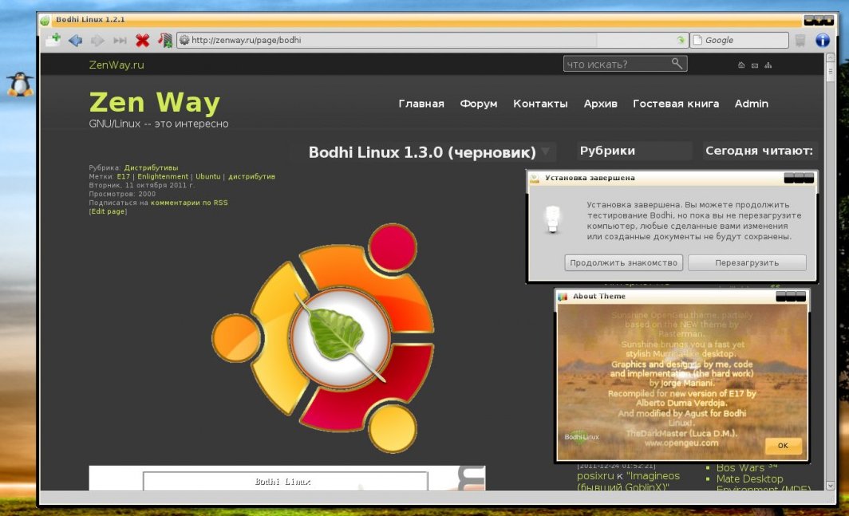
Task: Expand the arrow beside the article title
Action: tap(547, 152)
